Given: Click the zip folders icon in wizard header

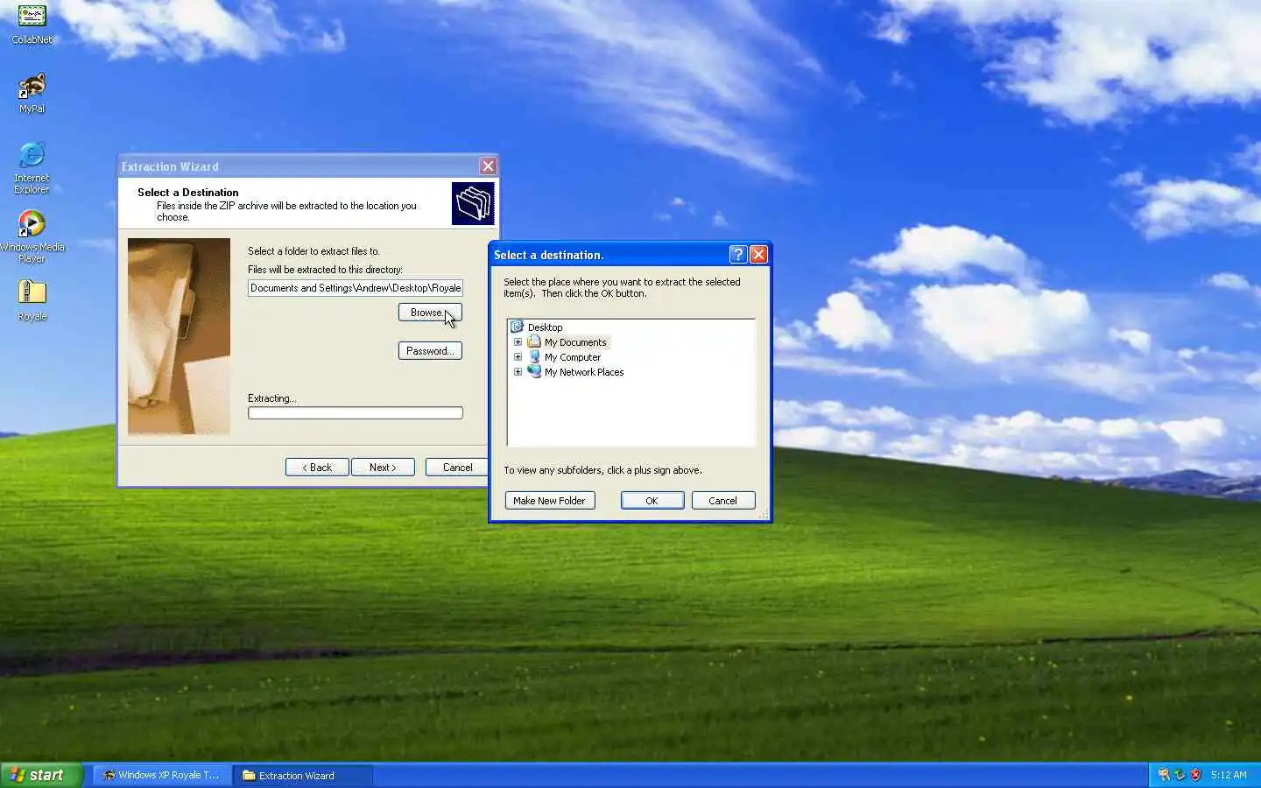Looking at the screenshot, I should click(x=473, y=203).
